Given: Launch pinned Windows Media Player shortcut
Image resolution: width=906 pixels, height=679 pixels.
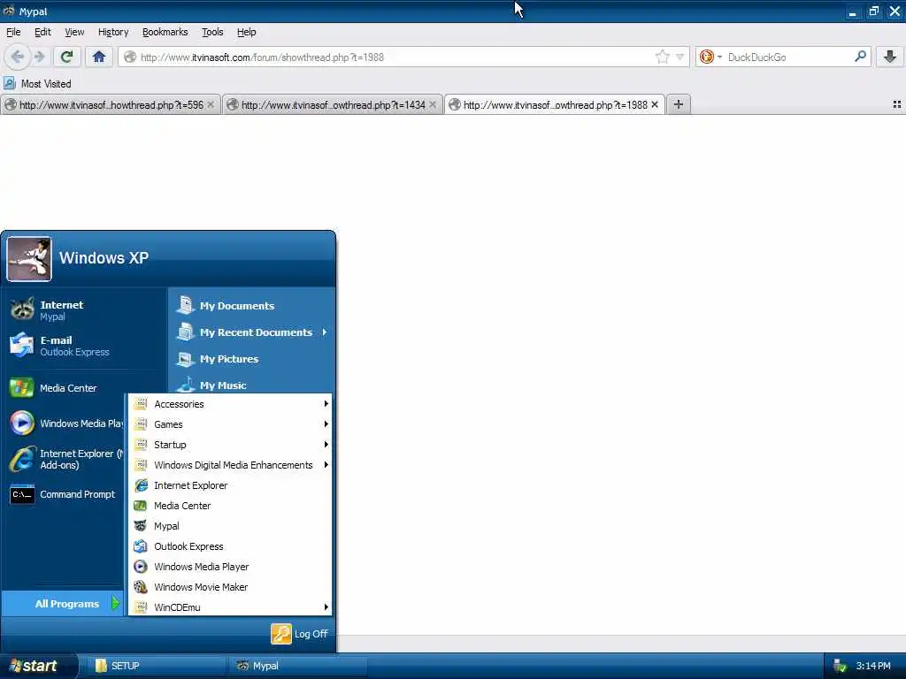Looking at the screenshot, I should 65,423.
